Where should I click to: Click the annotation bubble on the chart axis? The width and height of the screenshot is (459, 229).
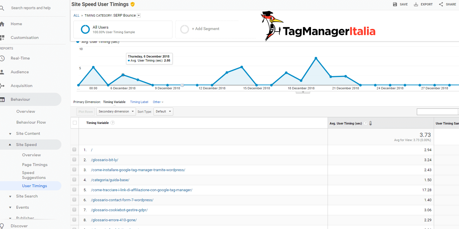(x=182, y=85)
